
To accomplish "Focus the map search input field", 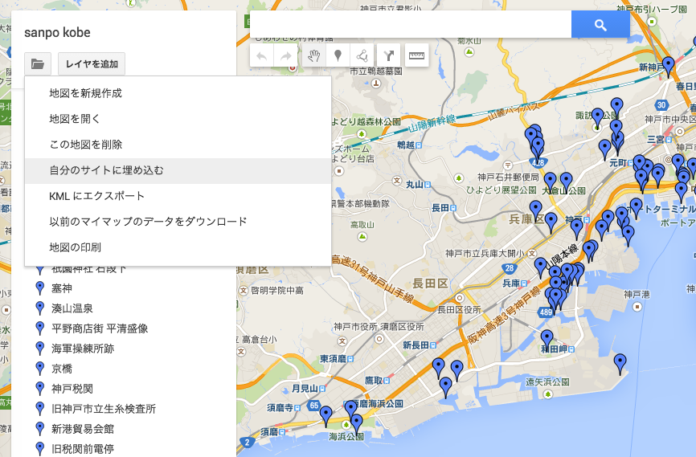I will pos(411,25).
